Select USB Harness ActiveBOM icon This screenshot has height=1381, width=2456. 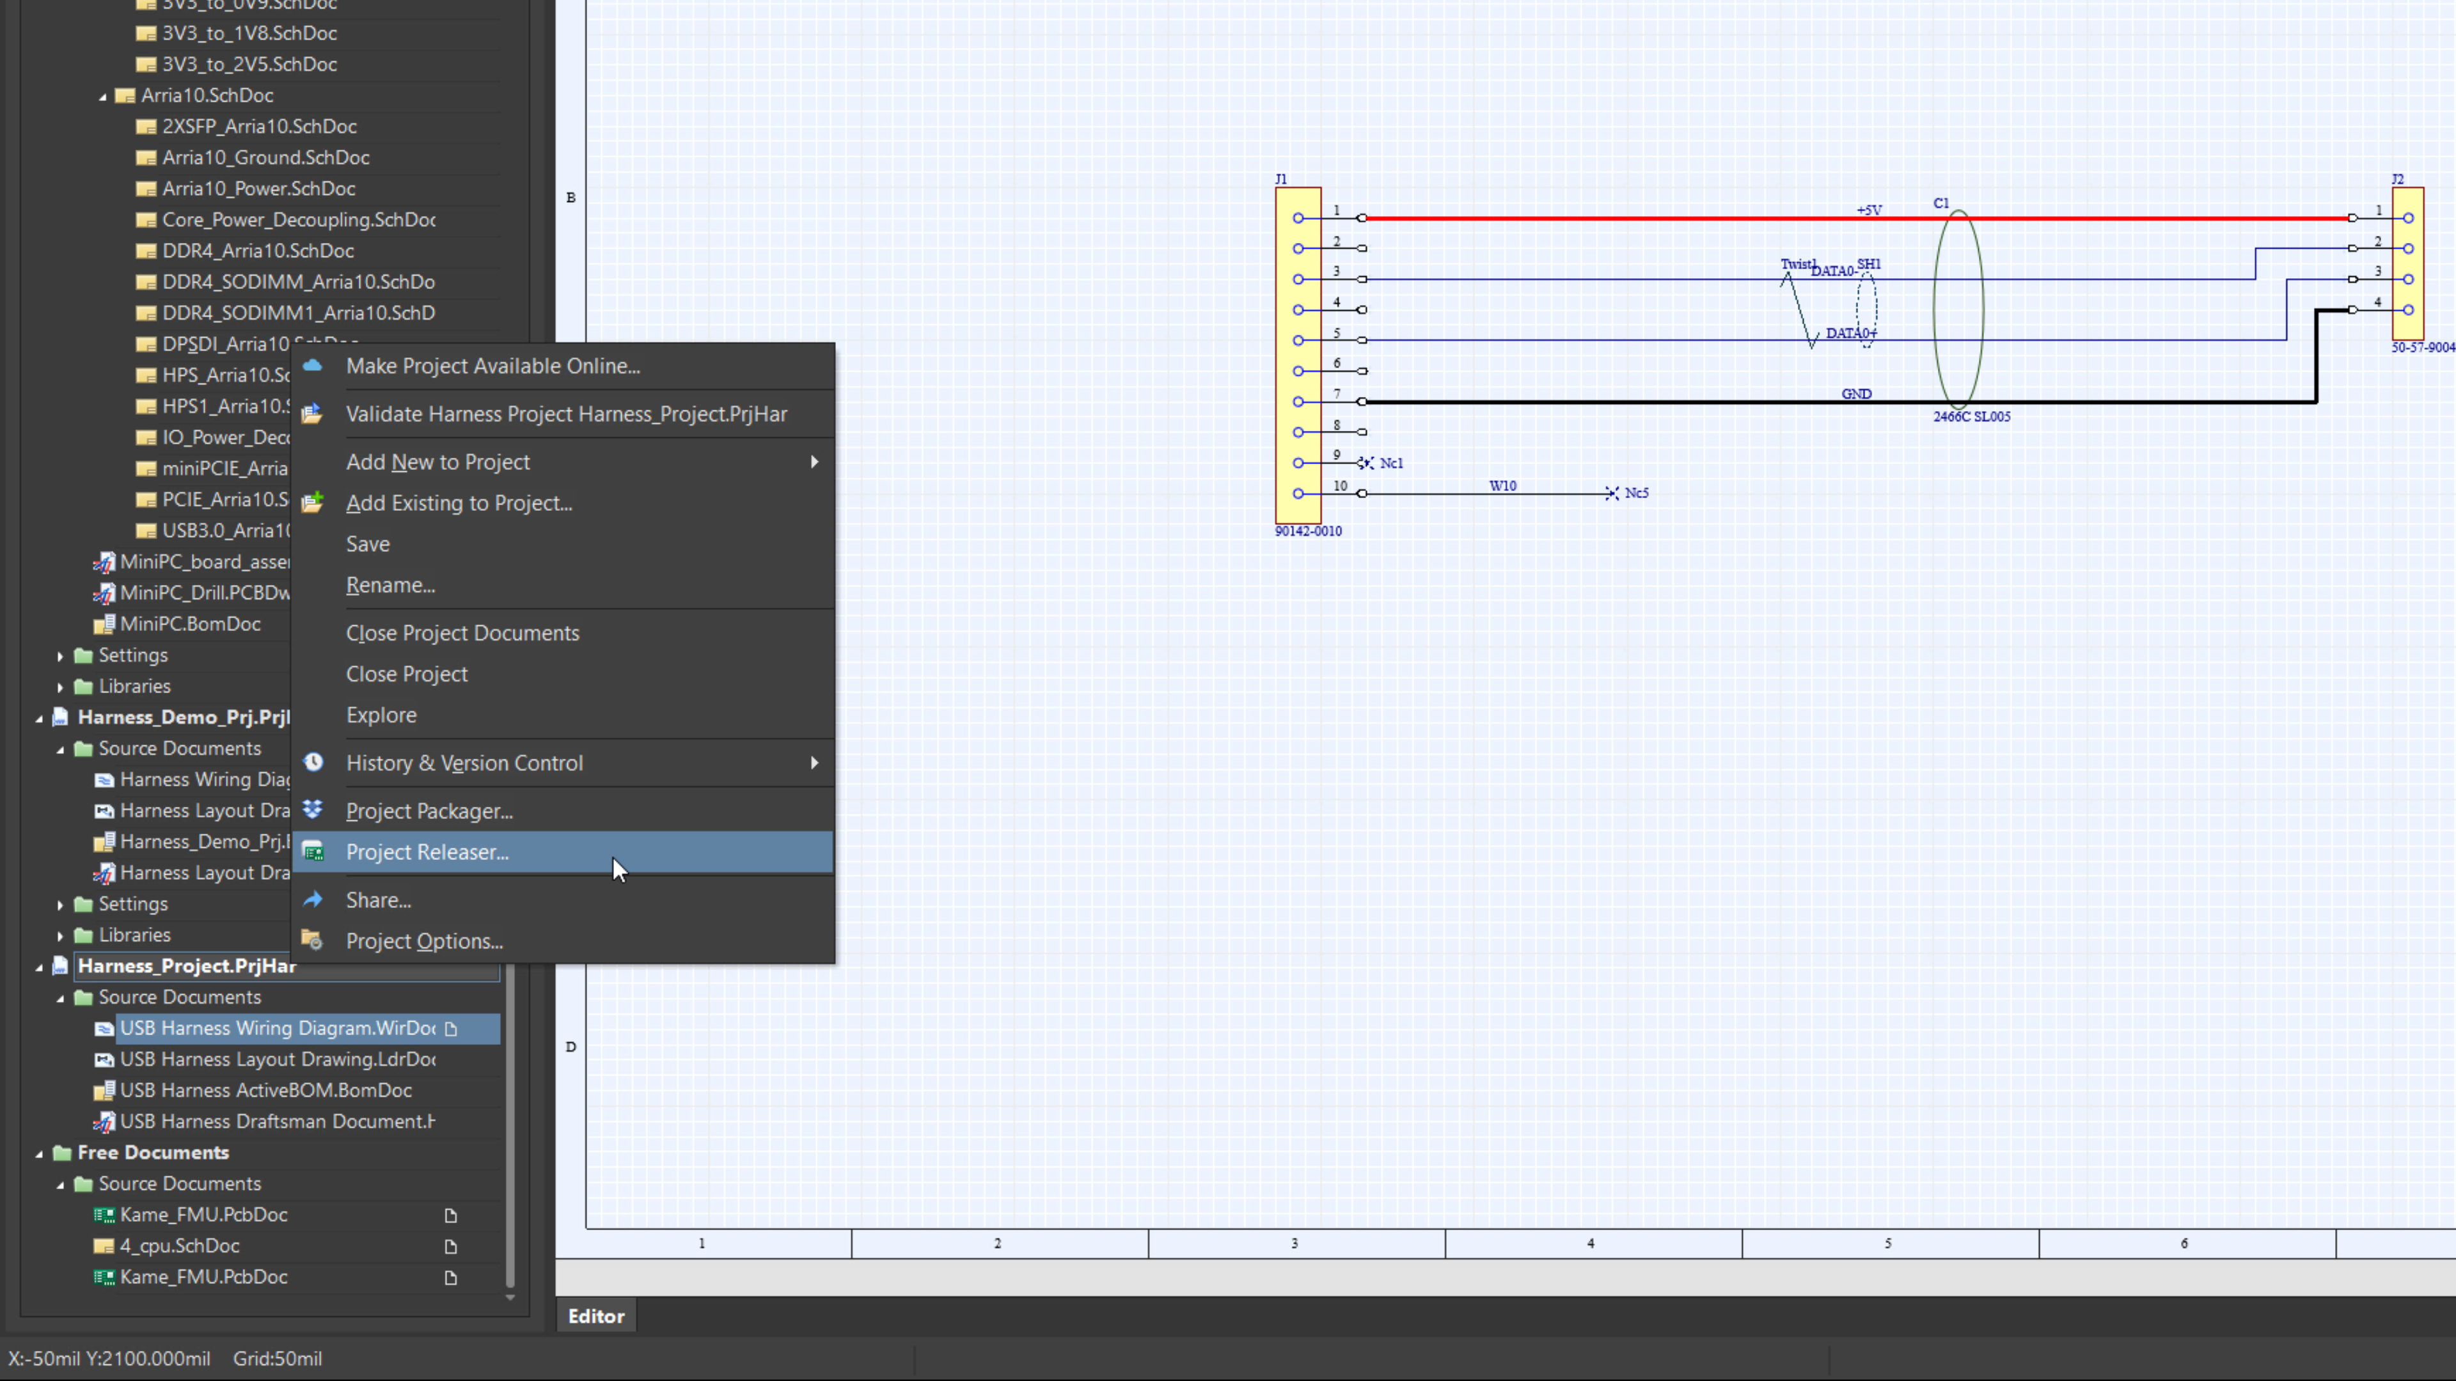click(106, 1089)
